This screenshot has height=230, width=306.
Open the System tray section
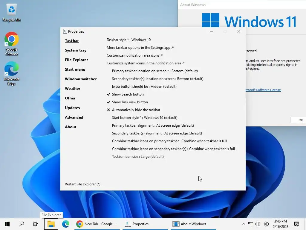point(76,50)
